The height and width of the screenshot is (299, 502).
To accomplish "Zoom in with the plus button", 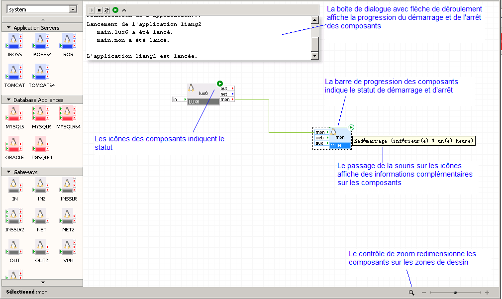I will point(487,292).
